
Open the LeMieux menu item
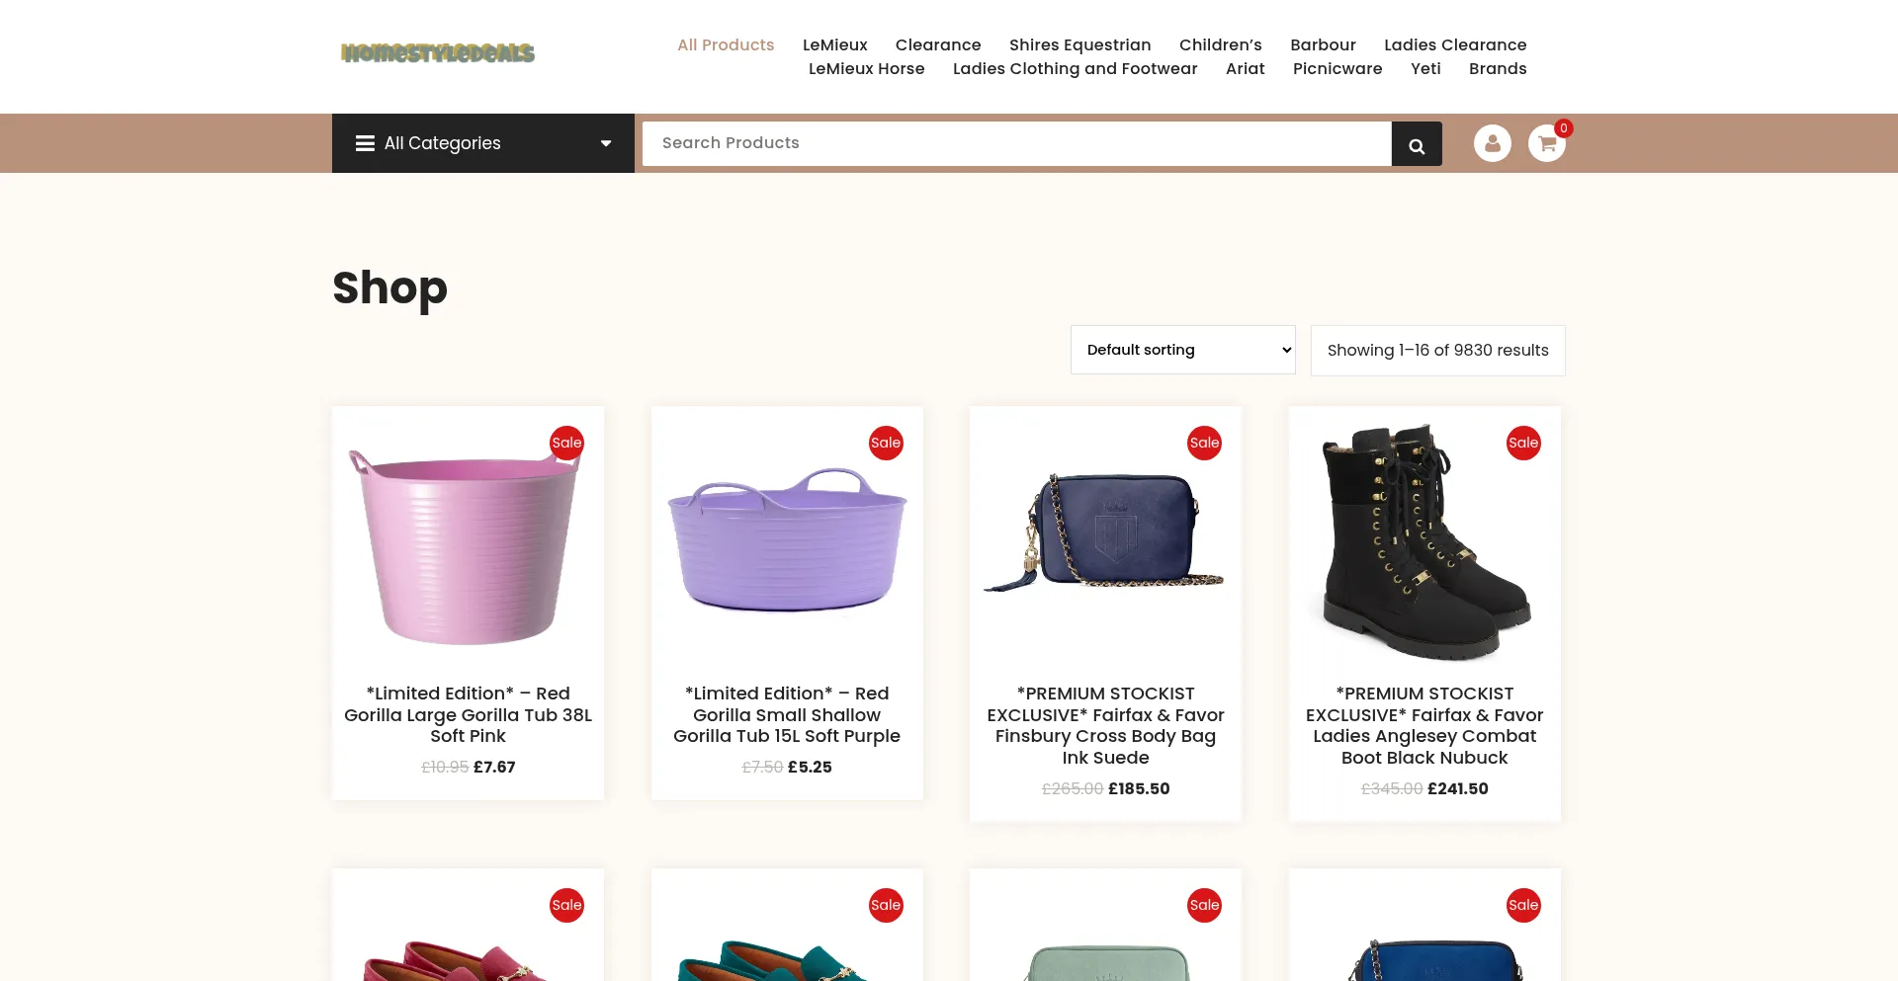[834, 44]
